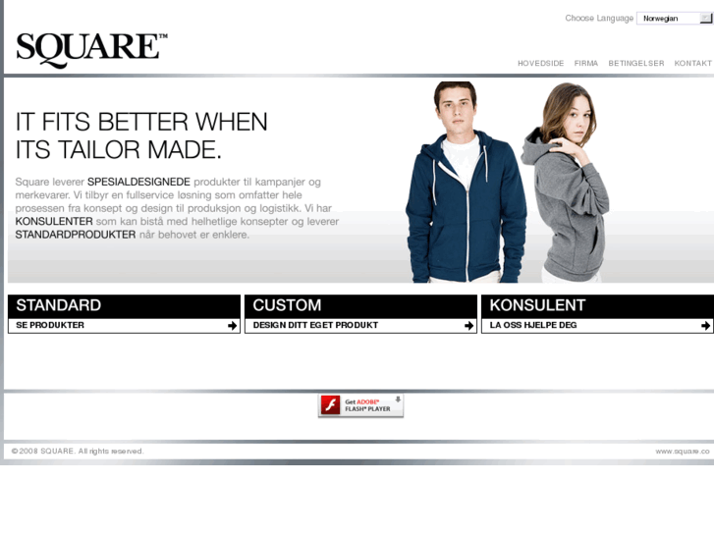Click the www.square.co footer link
This screenshot has width=714, height=535.
click(x=683, y=452)
